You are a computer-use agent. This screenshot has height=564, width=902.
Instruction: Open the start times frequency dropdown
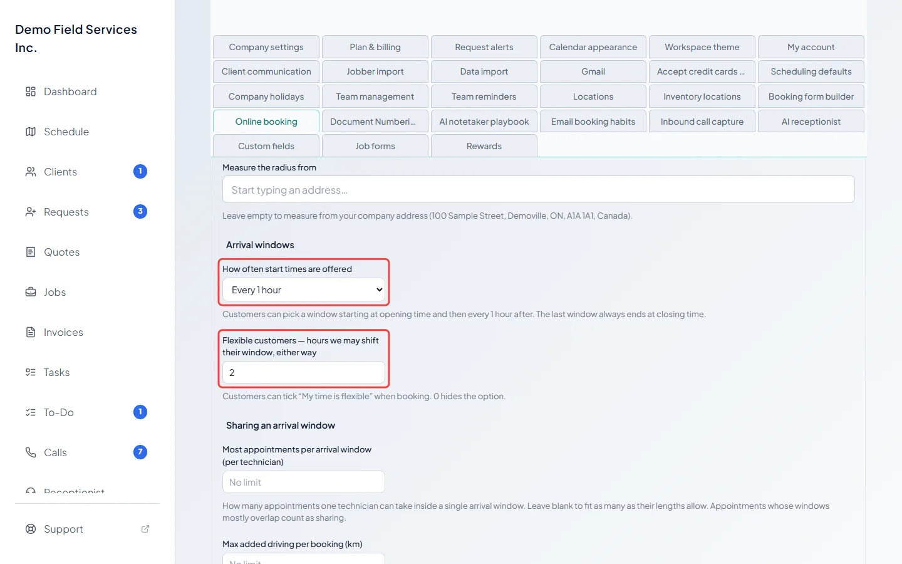304,290
